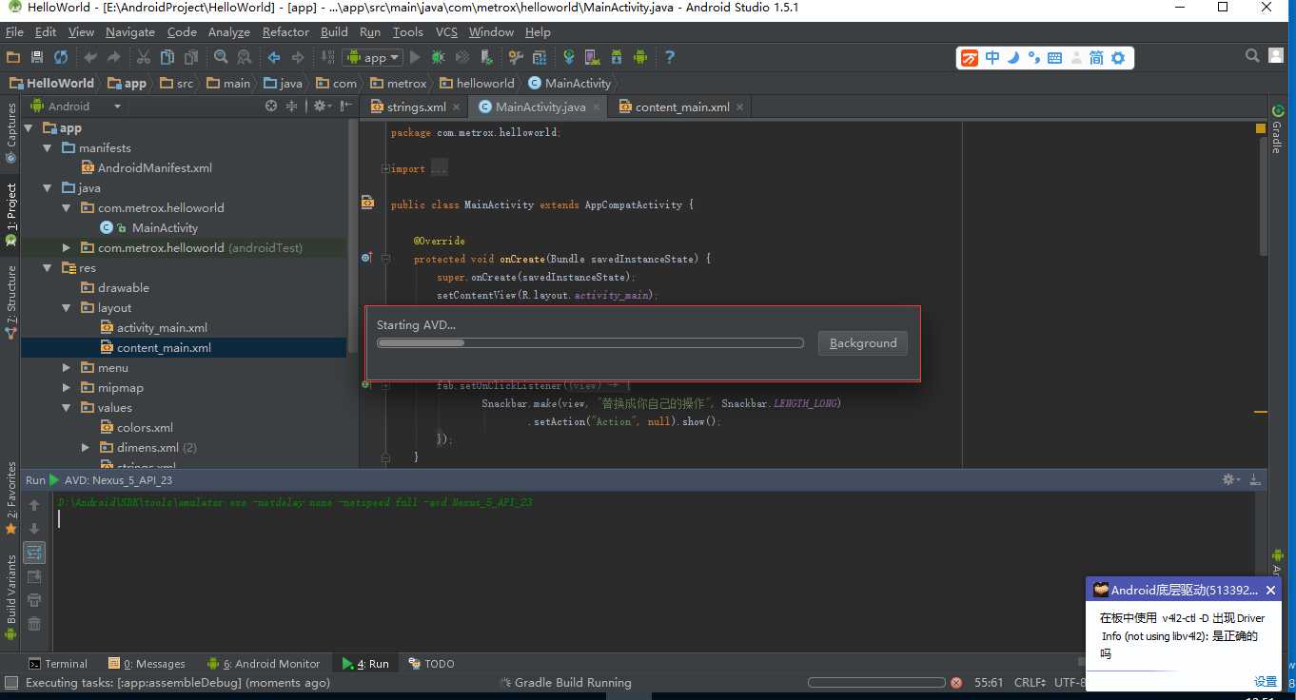Image resolution: width=1296 pixels, height=700 pixels.
Task: Collapse the manifests folder arrow
Action: click(x=47, y=148)
